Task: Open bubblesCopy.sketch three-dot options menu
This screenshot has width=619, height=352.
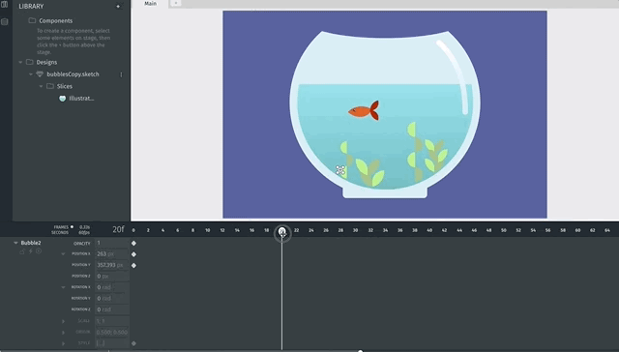Action: coord(121,74)
